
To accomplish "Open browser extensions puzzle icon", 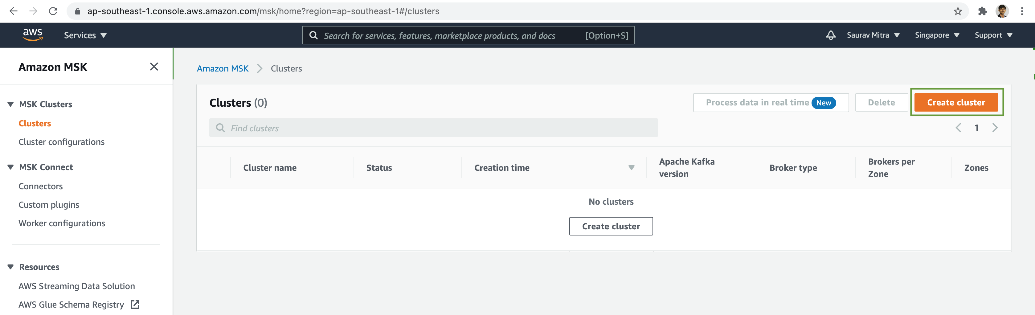I will click(982, 11).
